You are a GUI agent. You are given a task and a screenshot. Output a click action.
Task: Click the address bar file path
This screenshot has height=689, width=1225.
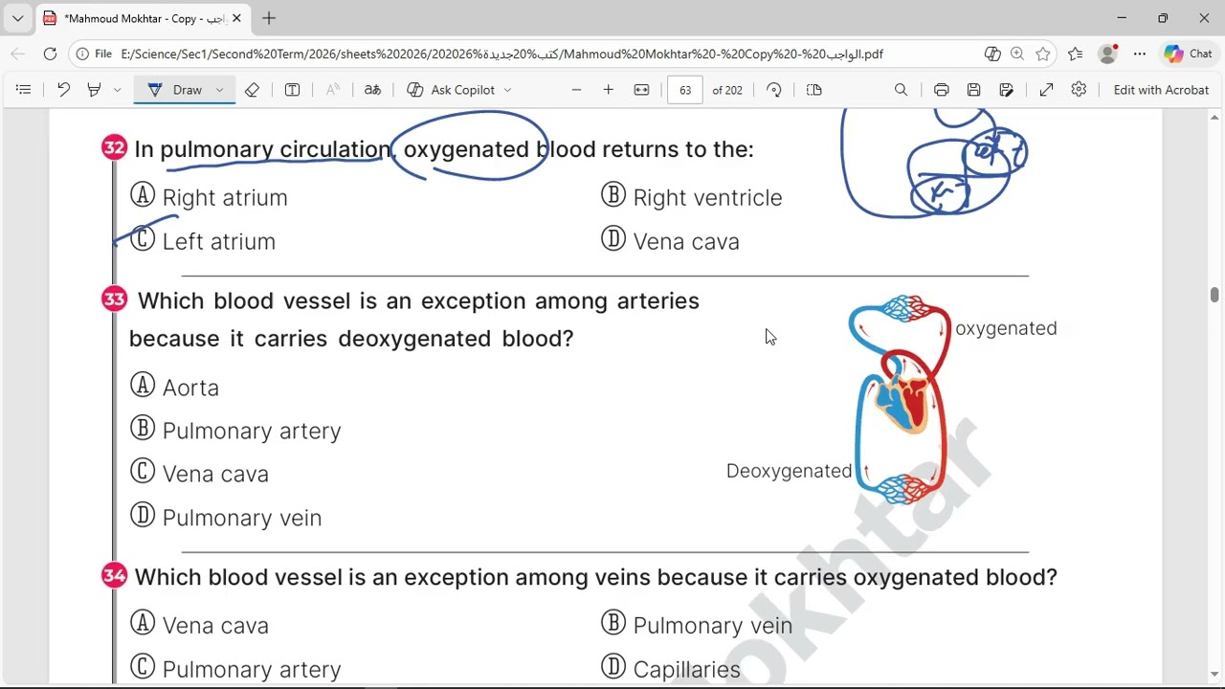502,54
